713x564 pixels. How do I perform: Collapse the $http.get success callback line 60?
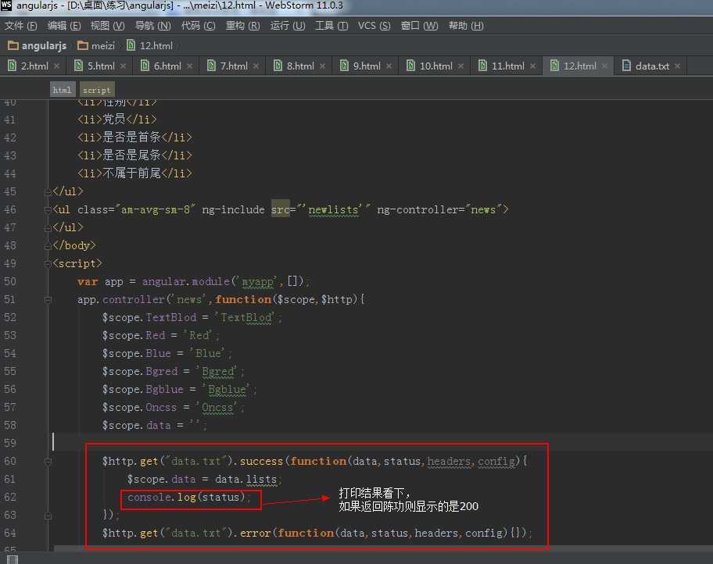[x=48, y=462]
